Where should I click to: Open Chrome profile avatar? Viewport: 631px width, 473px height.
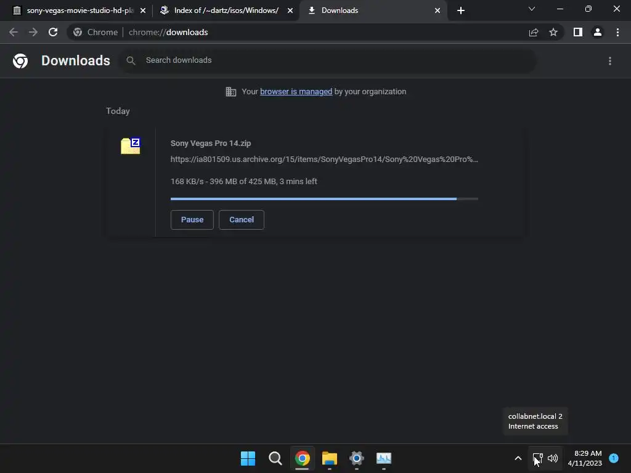click(x=598, y=32)
